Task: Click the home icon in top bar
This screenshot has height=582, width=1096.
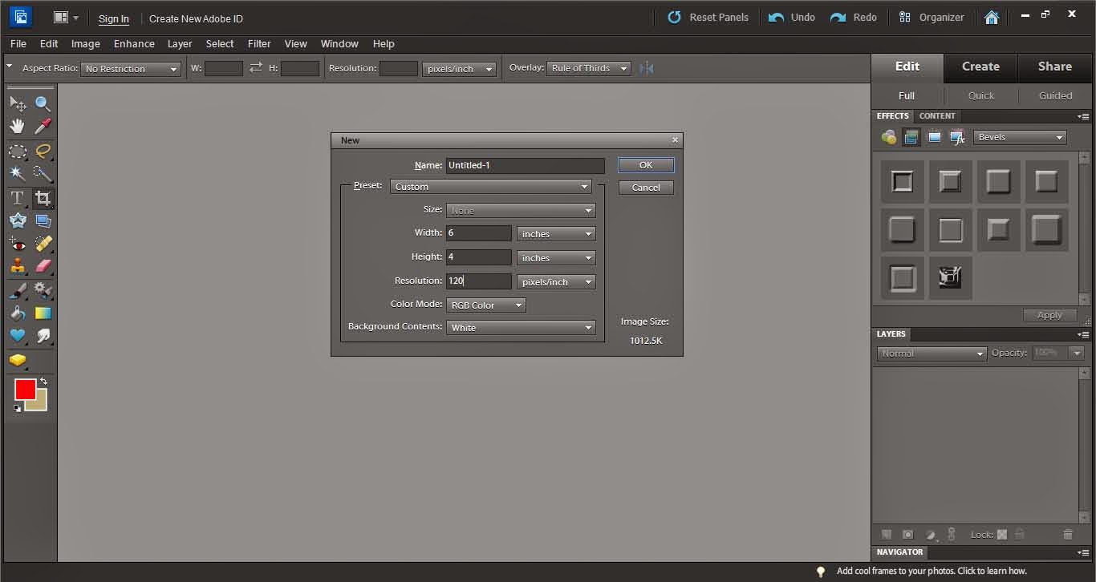Action: pyautogui.click(x=992, y=17)
